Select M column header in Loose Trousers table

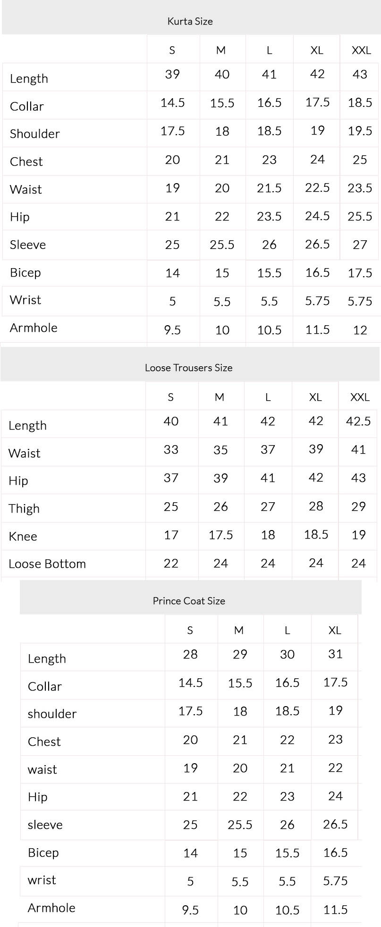(220, 397)
